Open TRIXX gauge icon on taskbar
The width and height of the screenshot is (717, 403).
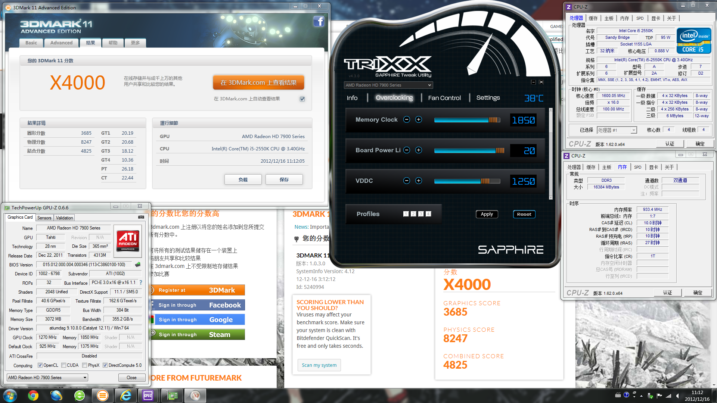[195, 396]
